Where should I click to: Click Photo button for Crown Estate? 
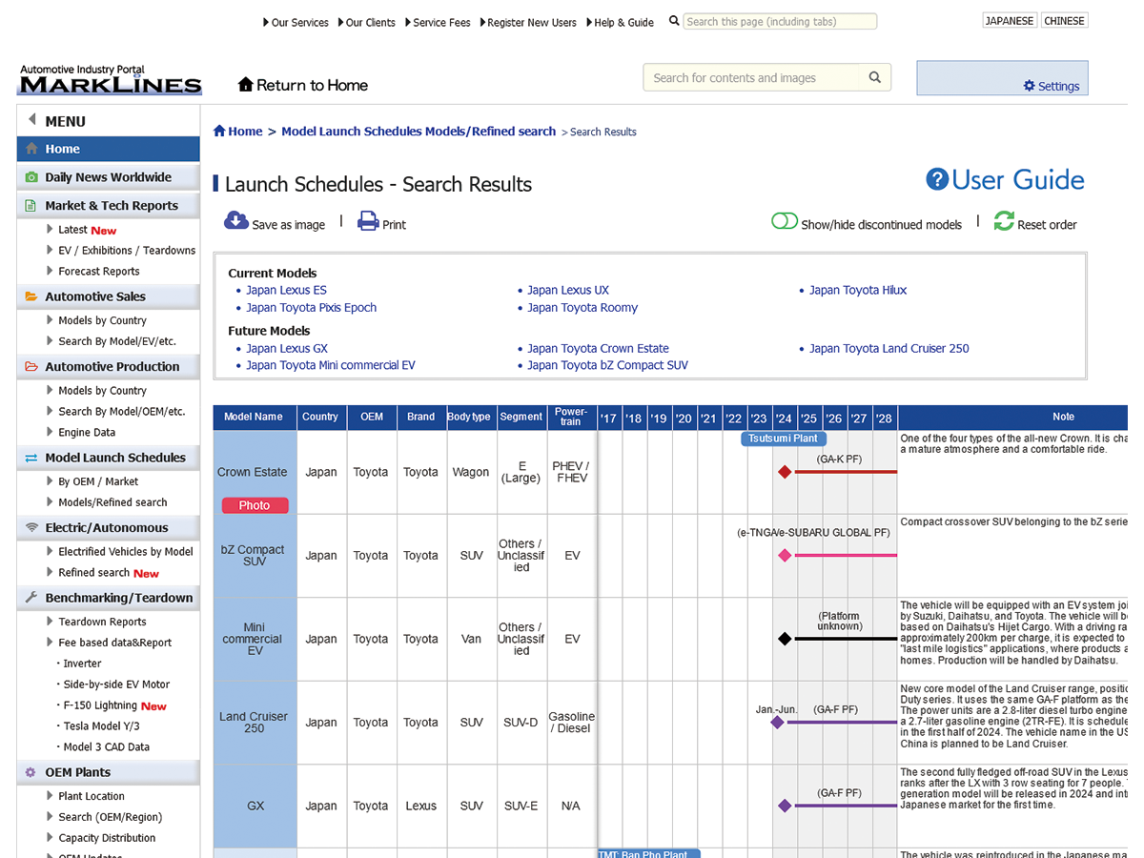tap(255, 505)
